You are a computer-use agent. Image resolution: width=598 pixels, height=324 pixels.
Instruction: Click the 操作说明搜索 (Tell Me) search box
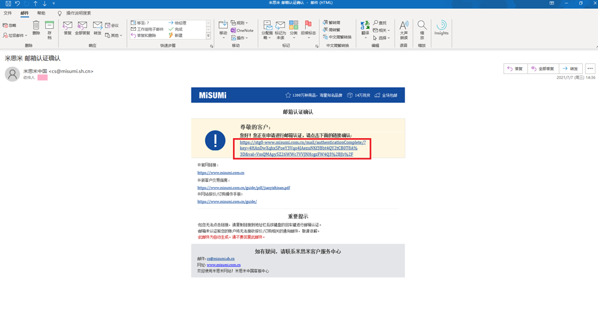(79, 13)
